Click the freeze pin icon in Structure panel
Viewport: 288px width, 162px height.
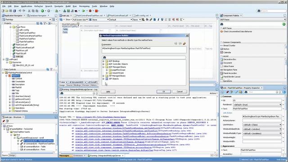tap(4, 121)
